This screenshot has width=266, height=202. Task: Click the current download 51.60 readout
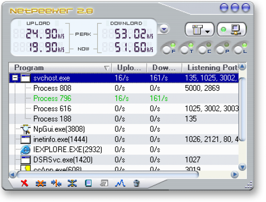pos(134,47)
